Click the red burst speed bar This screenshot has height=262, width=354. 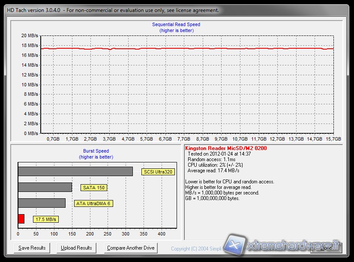point(21,219)
